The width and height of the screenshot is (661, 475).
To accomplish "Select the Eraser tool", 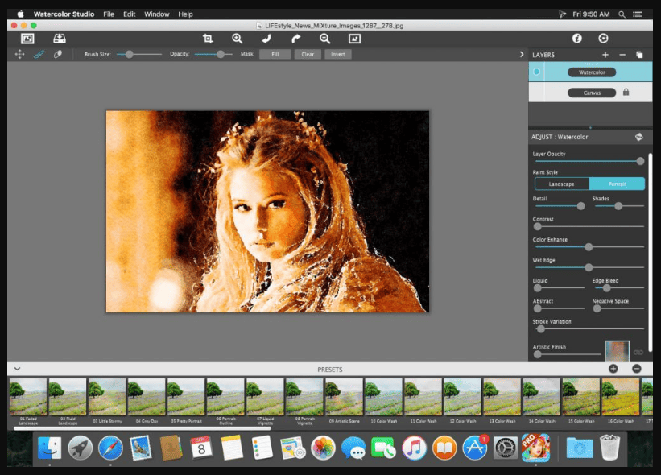I will tap(58, 54).
